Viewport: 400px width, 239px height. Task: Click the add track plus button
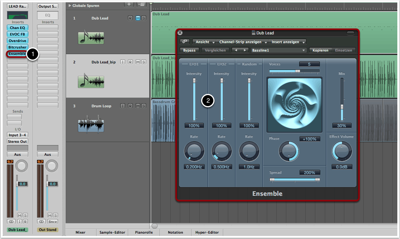[x=129, y=5]
